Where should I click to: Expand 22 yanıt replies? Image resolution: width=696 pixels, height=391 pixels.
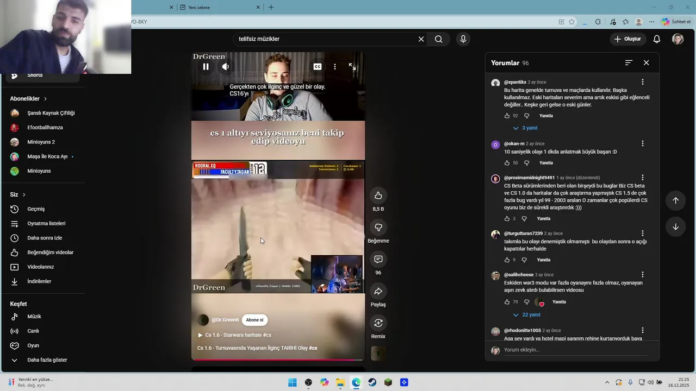click(527, 315)
